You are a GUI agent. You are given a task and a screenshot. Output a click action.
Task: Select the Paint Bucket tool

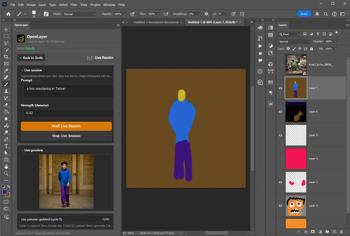6,112
